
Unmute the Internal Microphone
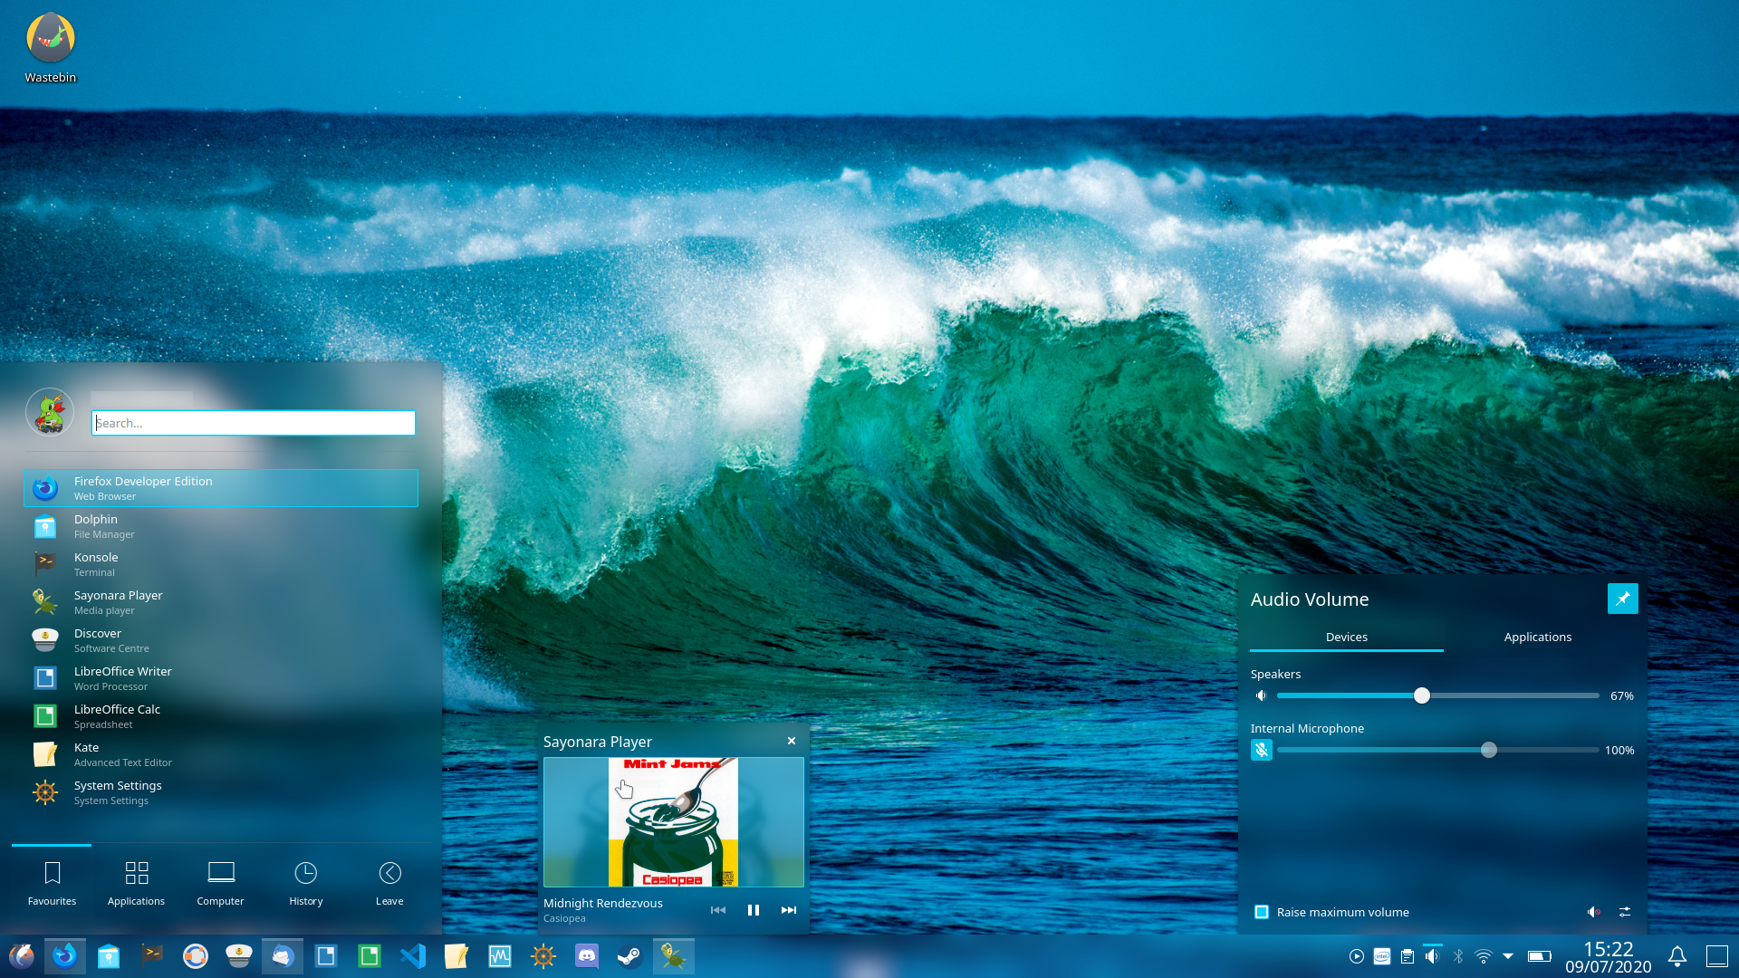1262,750
